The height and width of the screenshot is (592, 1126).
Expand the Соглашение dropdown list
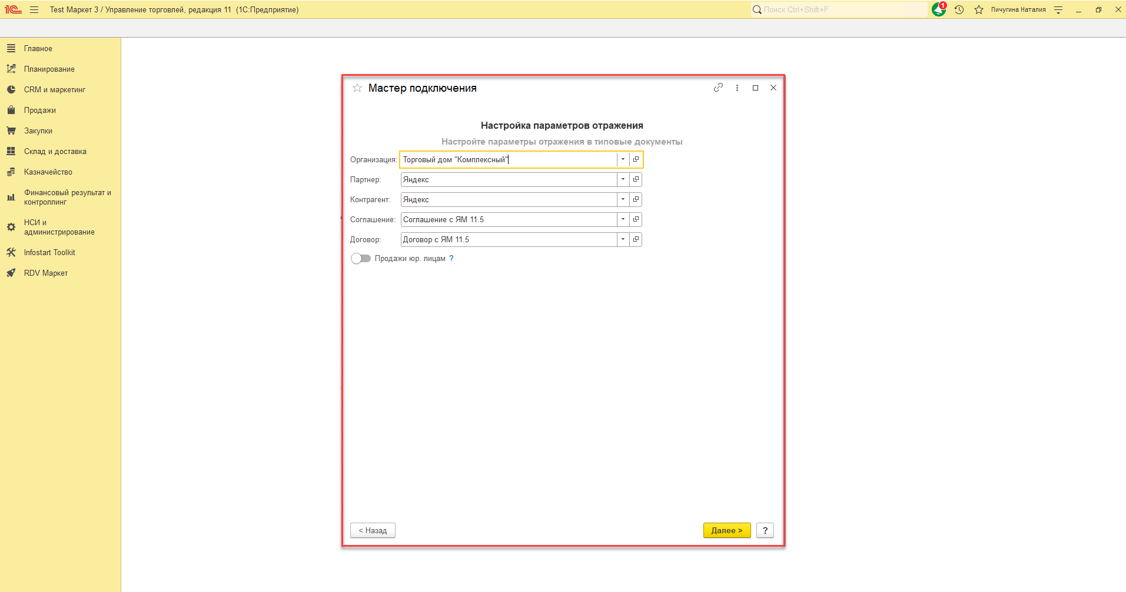pos(623,219)
